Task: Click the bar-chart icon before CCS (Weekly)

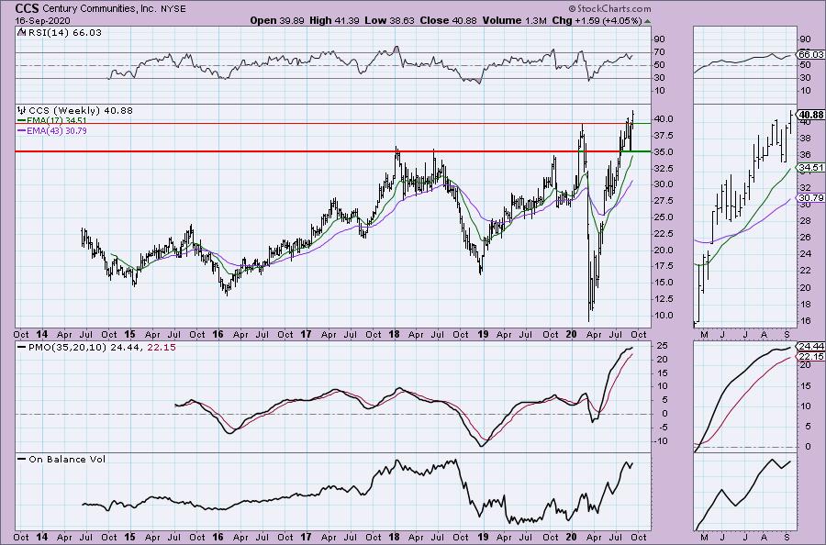Action: 22,111
